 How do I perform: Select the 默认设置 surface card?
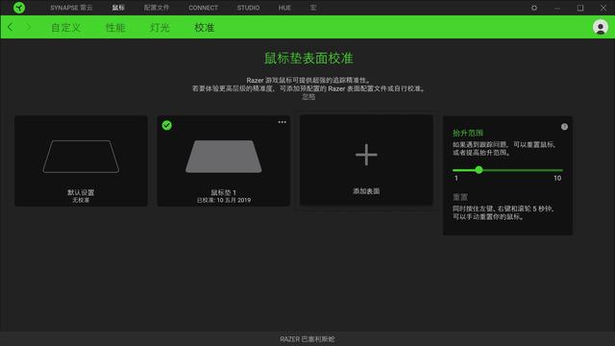81,161
